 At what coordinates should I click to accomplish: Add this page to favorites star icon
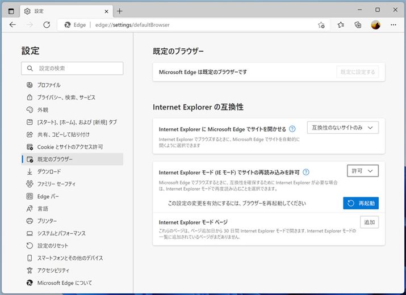[321, 25]
